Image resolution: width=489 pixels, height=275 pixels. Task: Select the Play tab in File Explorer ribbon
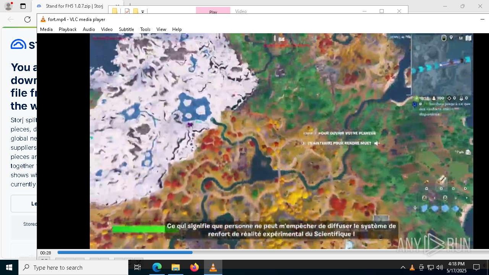point(213,11)
